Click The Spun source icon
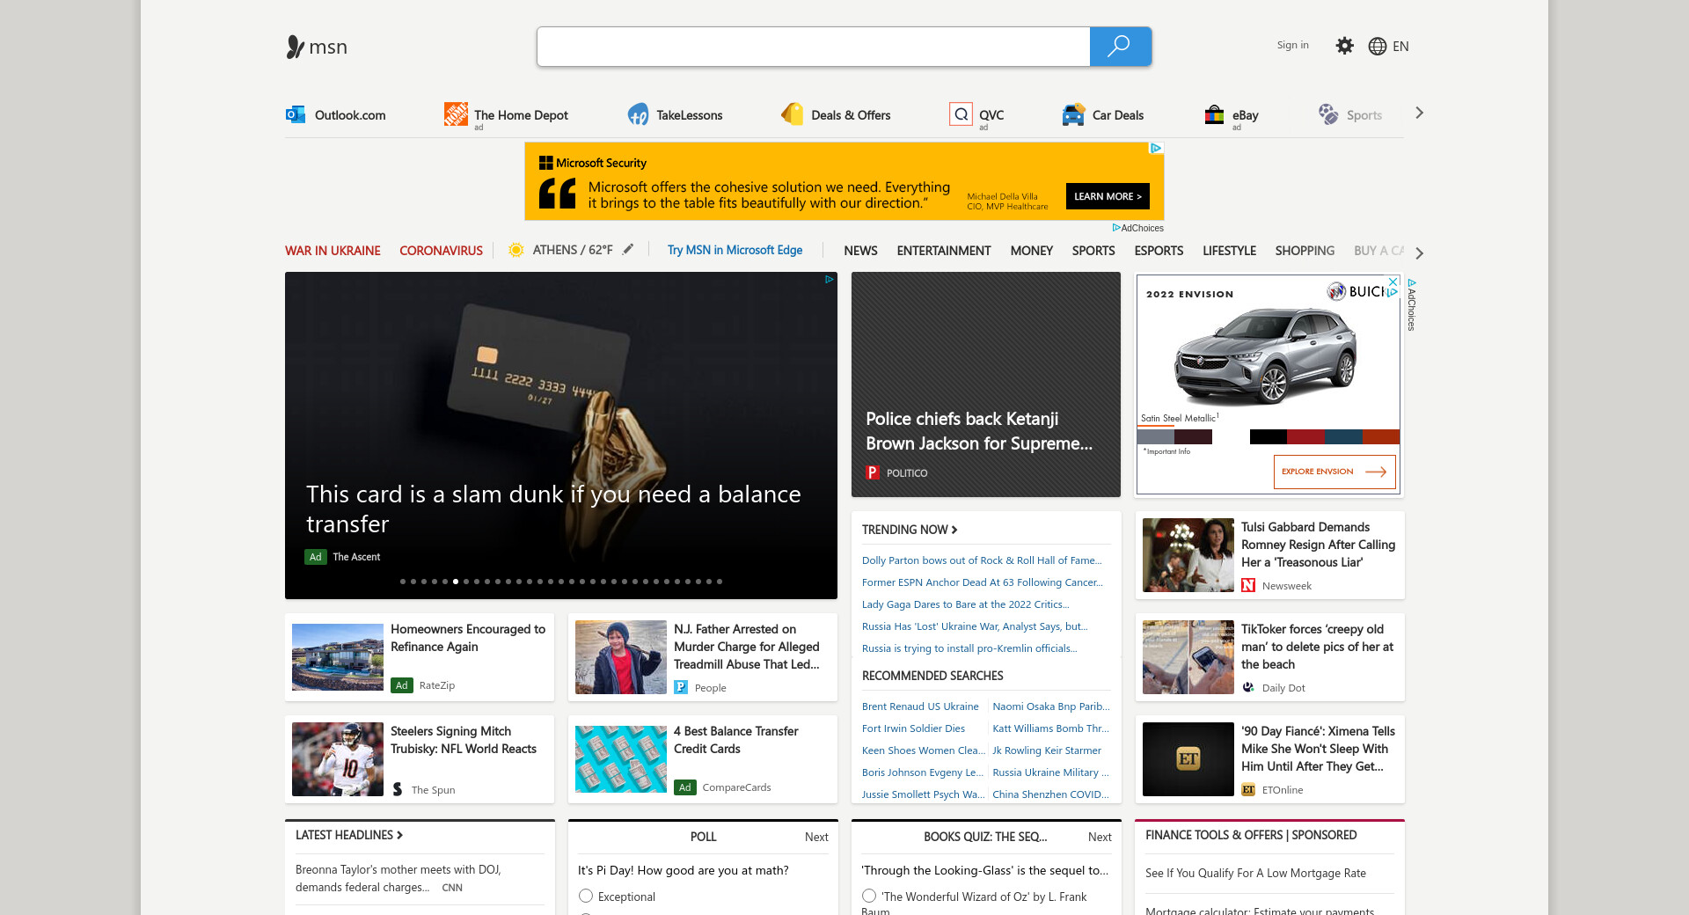The width and height of the screenshot is (1689, 915). pyautogui.click(x=398, y=789)
